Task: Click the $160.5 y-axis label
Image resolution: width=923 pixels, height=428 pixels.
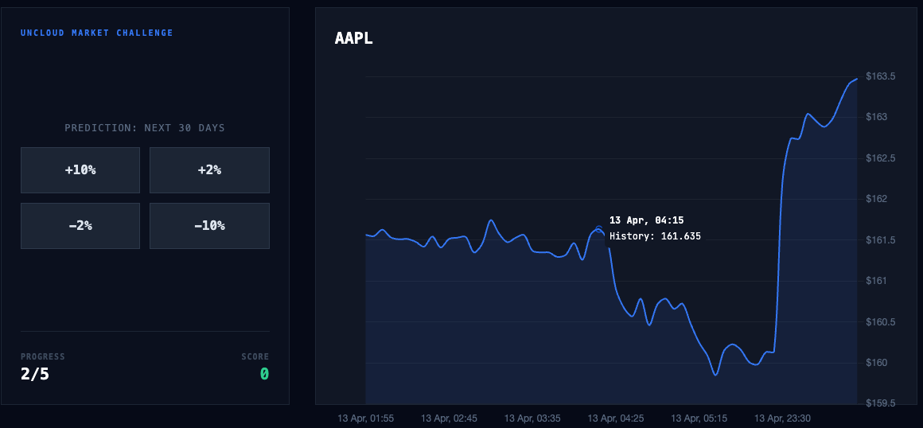Action: (879, 322)
